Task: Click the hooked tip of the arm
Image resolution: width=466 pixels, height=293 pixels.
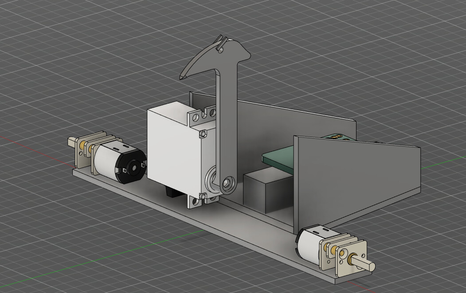Action: pyautogui.click(x=183, y=76)
